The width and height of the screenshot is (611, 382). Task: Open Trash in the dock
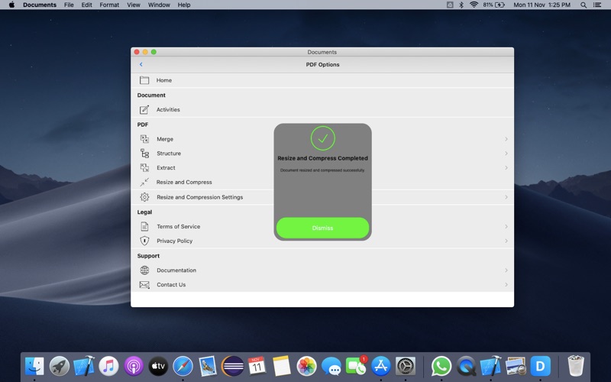pos(576,366)
